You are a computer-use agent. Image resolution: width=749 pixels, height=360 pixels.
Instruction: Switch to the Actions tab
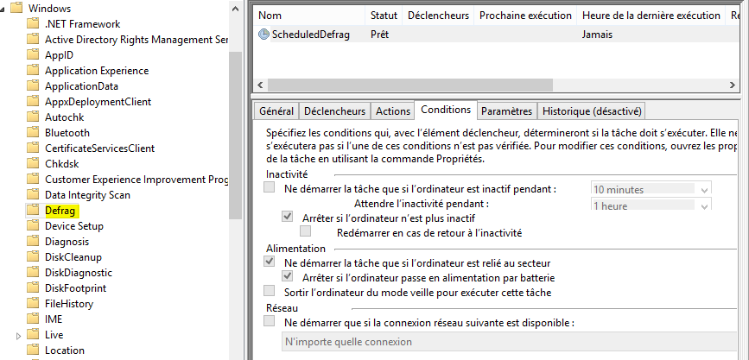(x=393, y=111)
